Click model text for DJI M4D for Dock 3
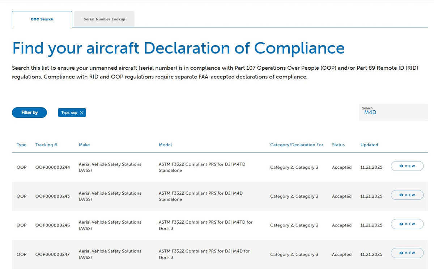Image resolution: width=434 pixels, height=276 pixels. [x=204, y=254]
